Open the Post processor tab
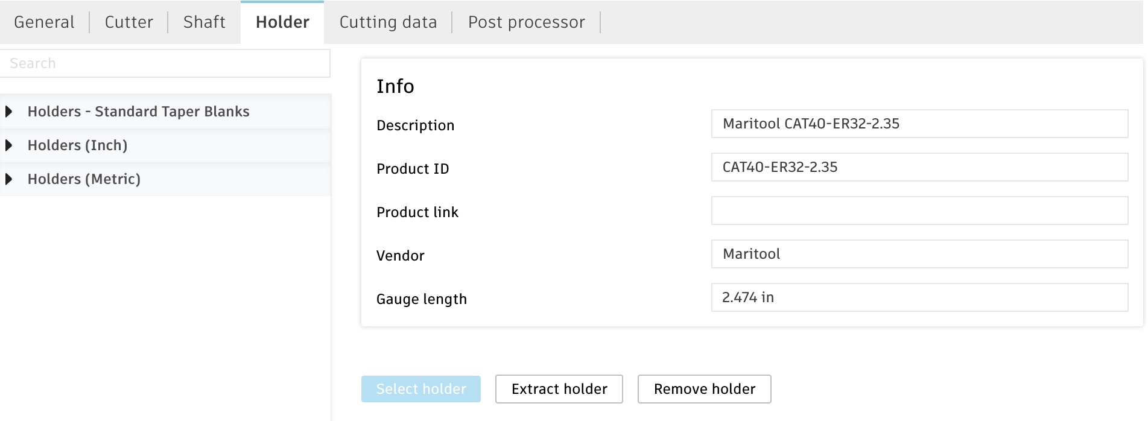Image resolution: width=1148 pixels, height=421 pixels. pyautogui.click(x=526, y=22)
